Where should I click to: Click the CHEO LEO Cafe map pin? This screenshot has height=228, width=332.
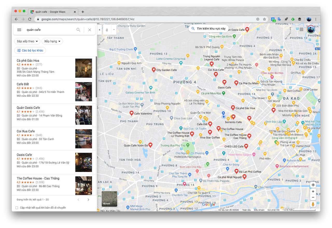246,146
